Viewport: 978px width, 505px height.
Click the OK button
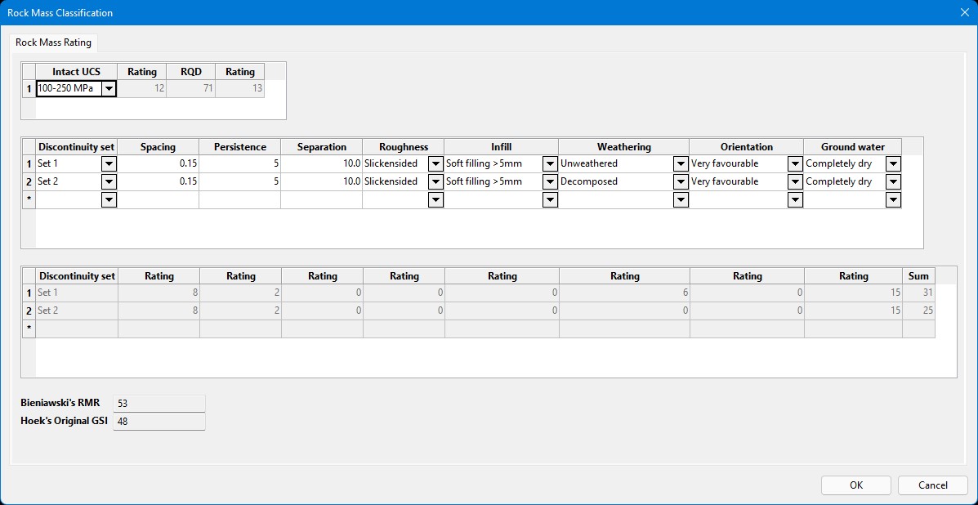(855, 485)
